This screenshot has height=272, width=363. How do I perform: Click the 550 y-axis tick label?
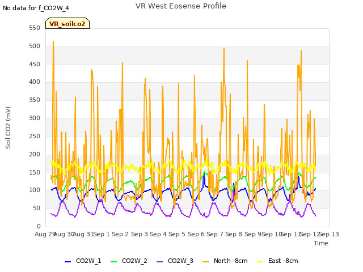[35, 28]
